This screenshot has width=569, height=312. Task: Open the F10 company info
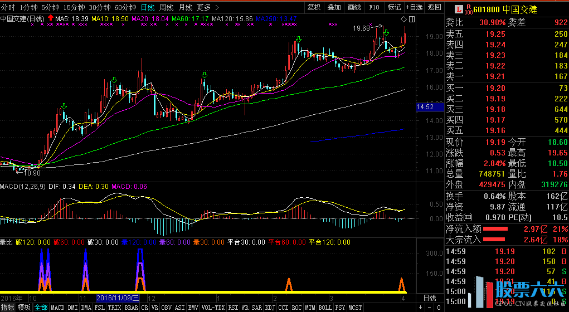(x=374, y=7)
